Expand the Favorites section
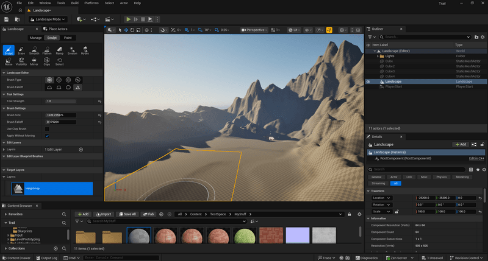The image size is (488, 261). [5, 214]
